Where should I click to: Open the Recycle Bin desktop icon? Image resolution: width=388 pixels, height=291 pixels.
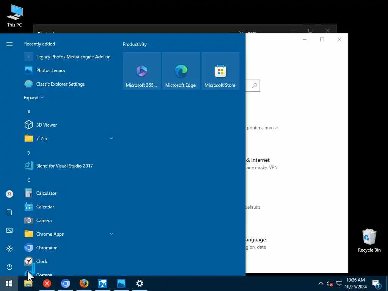click(x=369, y=241)
